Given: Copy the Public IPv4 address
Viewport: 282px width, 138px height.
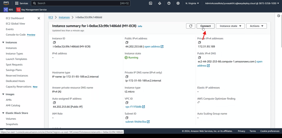Looking at the screenshot, I should pyautogui.click(x=127, y=43).
